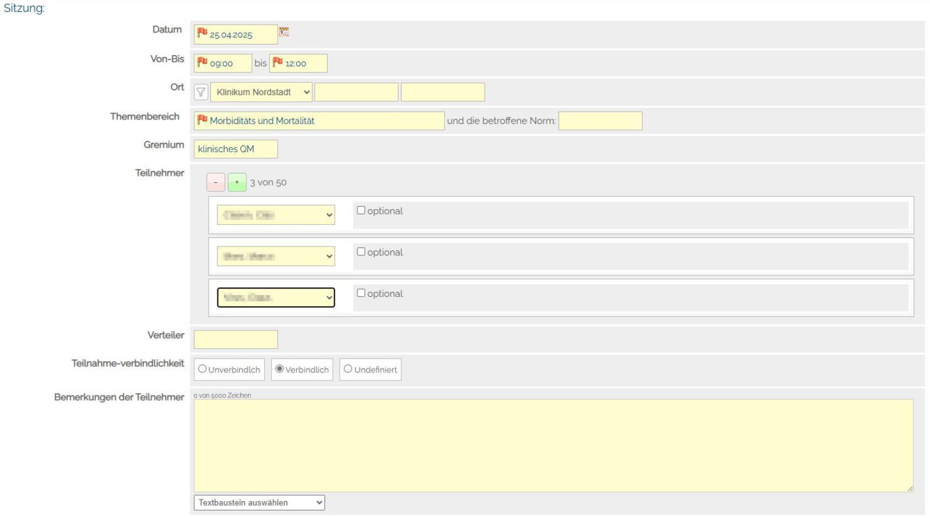This screenshot has width=930, height=518.
Task: Add a participant with the plus button
Action: pos(237,182)
